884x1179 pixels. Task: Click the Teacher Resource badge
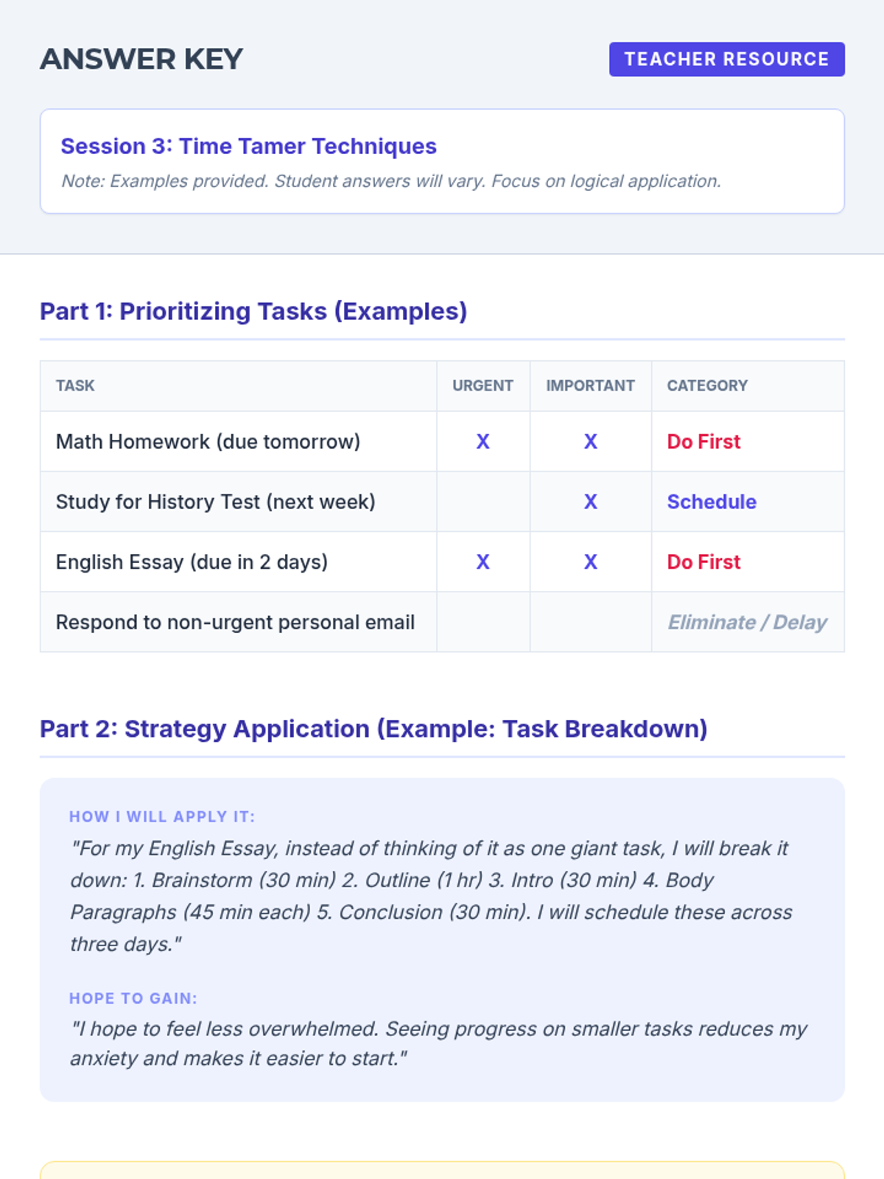[x=726, y=59]
